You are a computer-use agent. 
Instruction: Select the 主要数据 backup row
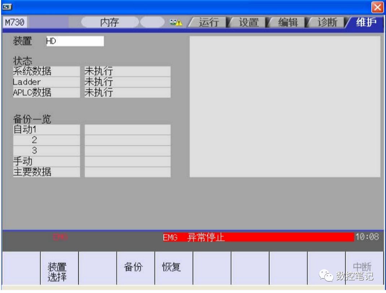(46, 172)
